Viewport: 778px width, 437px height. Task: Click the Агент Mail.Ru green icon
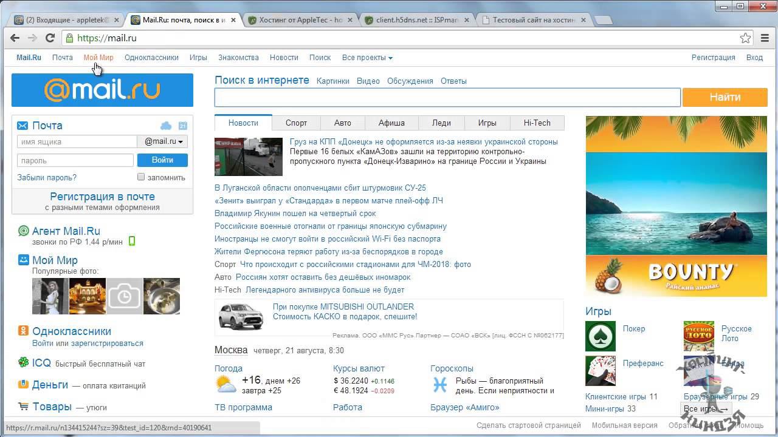click(23, 231)
